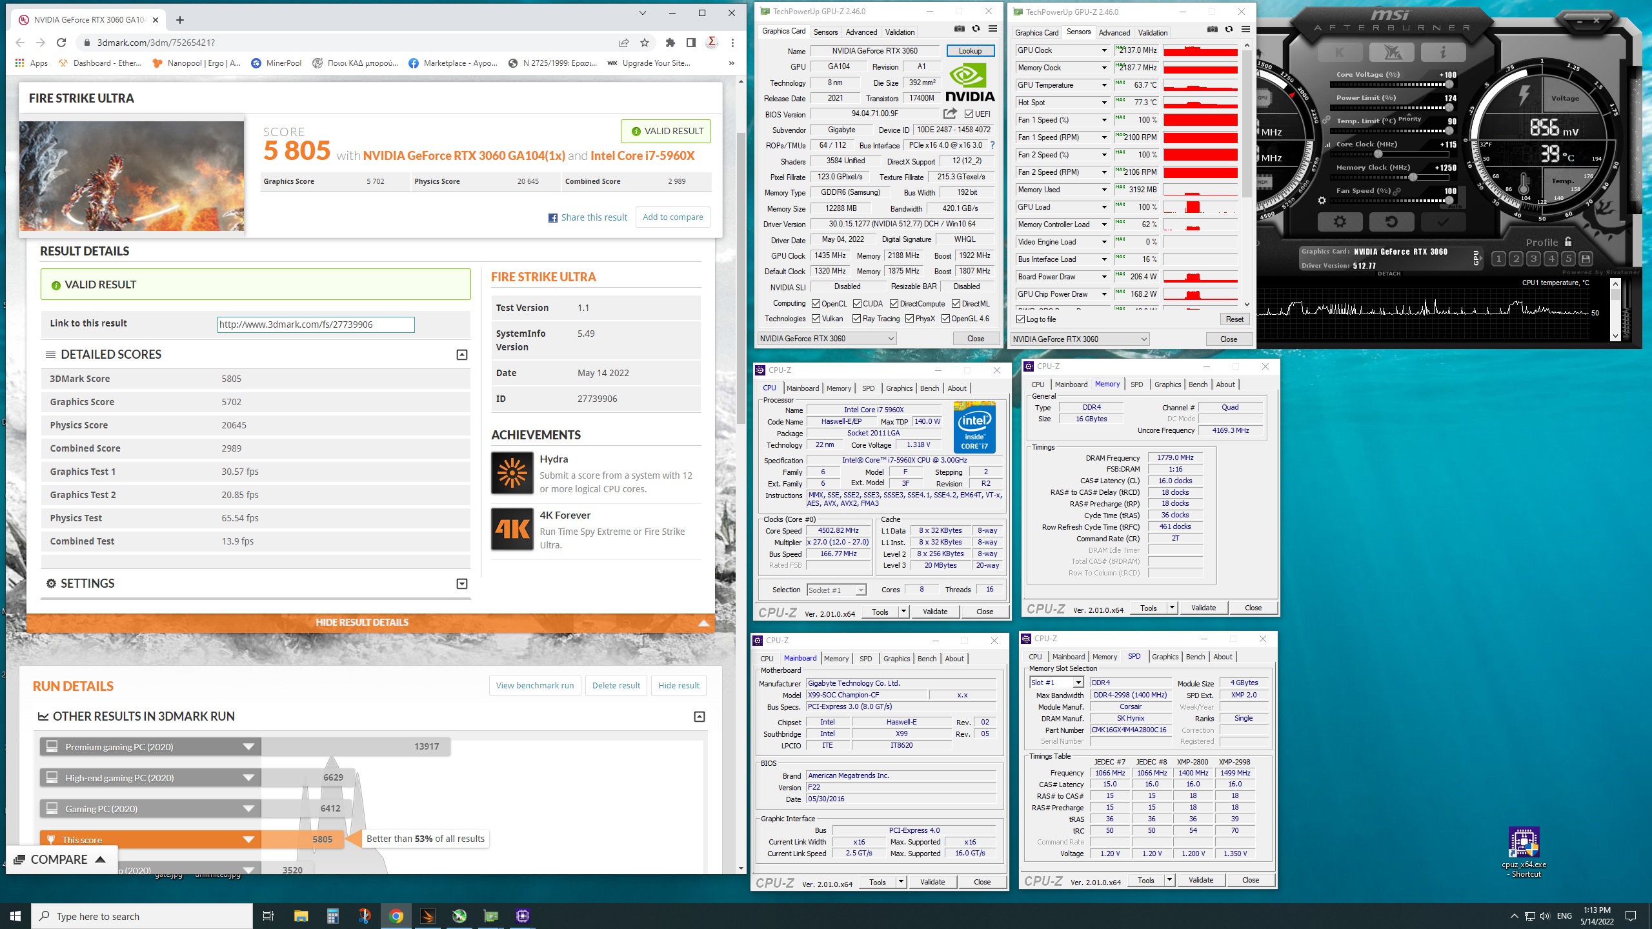Viewport: 1652px width, 929px height.
Task: Refresh GPU-Z Graphics Card window data
Action: pyautogui.click(x=976, y=28)
